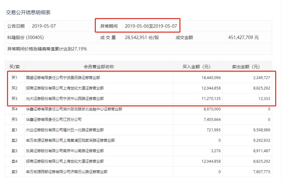Viewport: 282px width, 182px height.
Task: Open 东吴证券南京中山南路证券营业部
Action: tap(65, 151)
